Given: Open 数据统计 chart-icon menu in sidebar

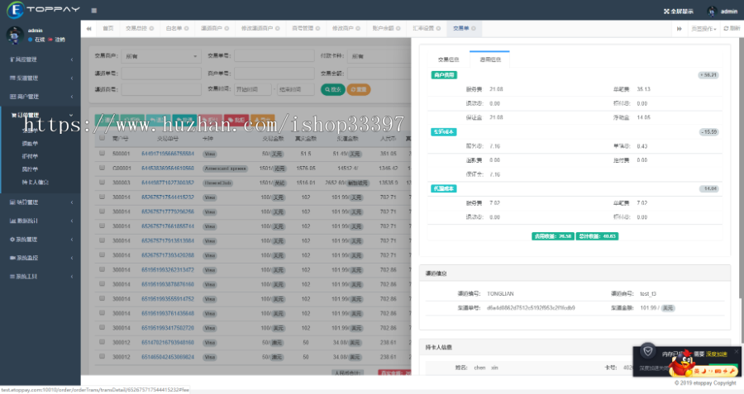Looking at the screenshot, I should pos(41,221).
